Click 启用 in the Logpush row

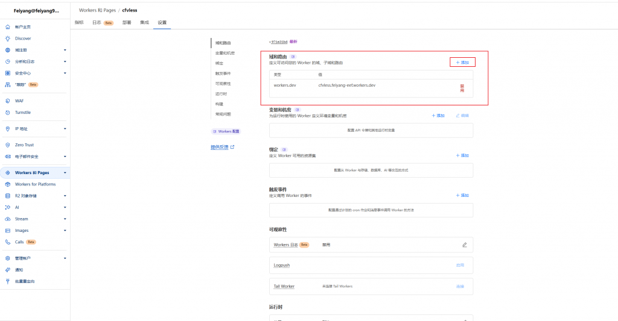[x=460, y=265]
